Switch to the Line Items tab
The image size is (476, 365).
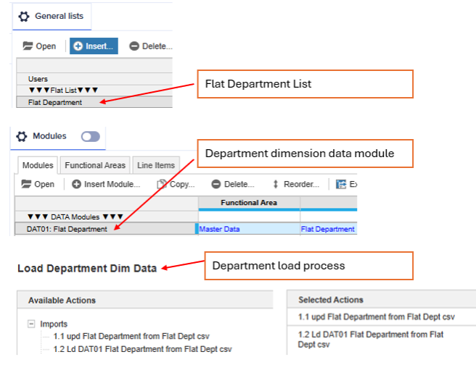click(x=156, y=165)
